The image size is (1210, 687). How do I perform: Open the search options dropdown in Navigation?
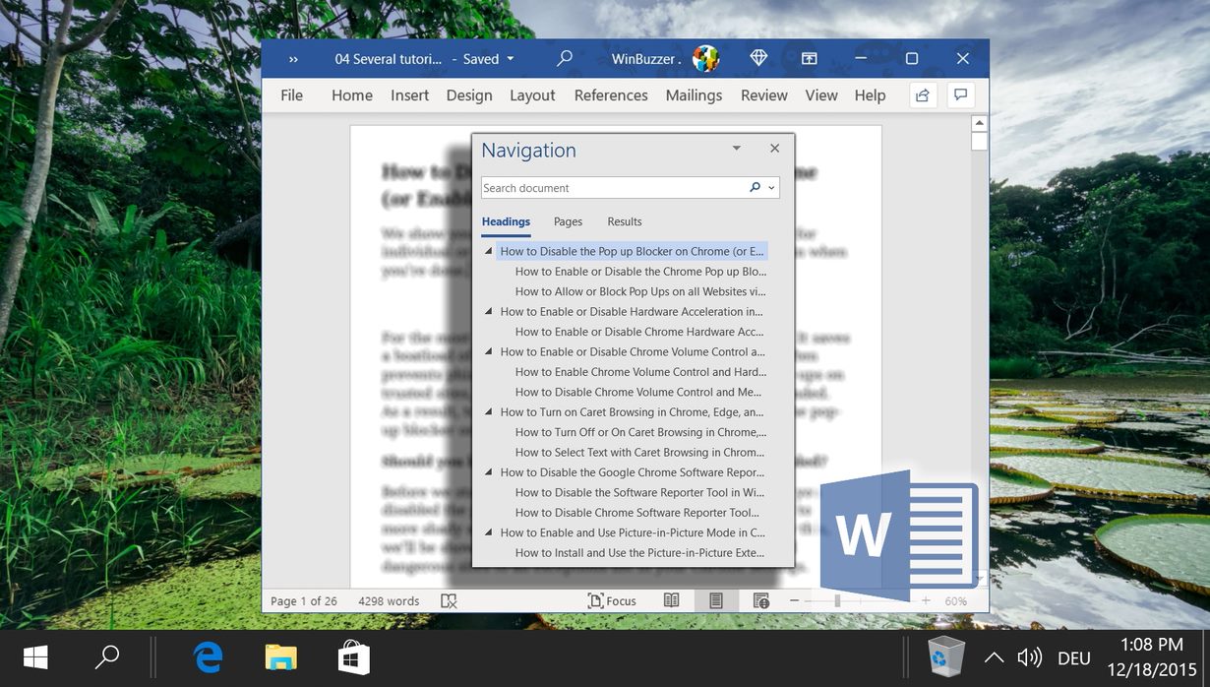pos(770,187)
